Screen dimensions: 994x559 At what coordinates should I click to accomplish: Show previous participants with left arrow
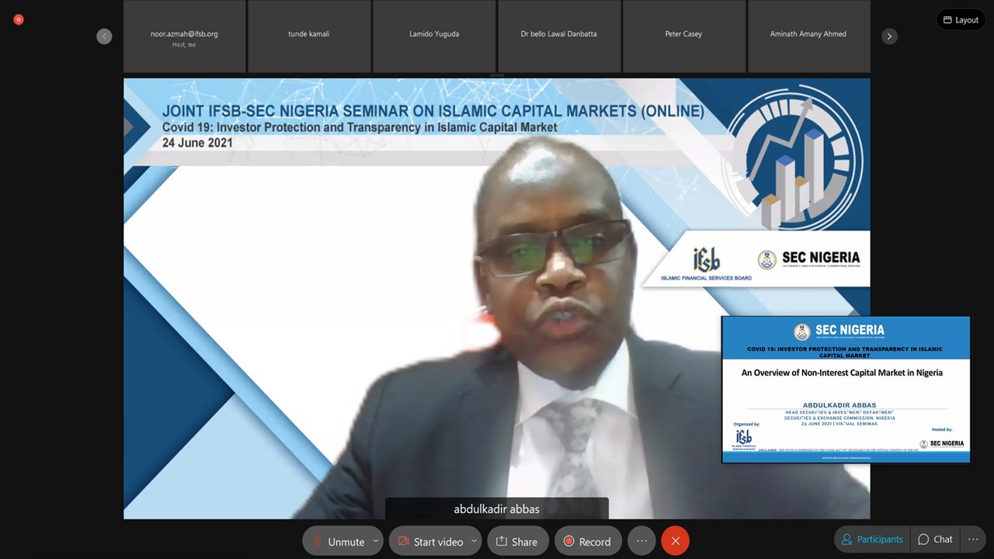click(104, 36)
